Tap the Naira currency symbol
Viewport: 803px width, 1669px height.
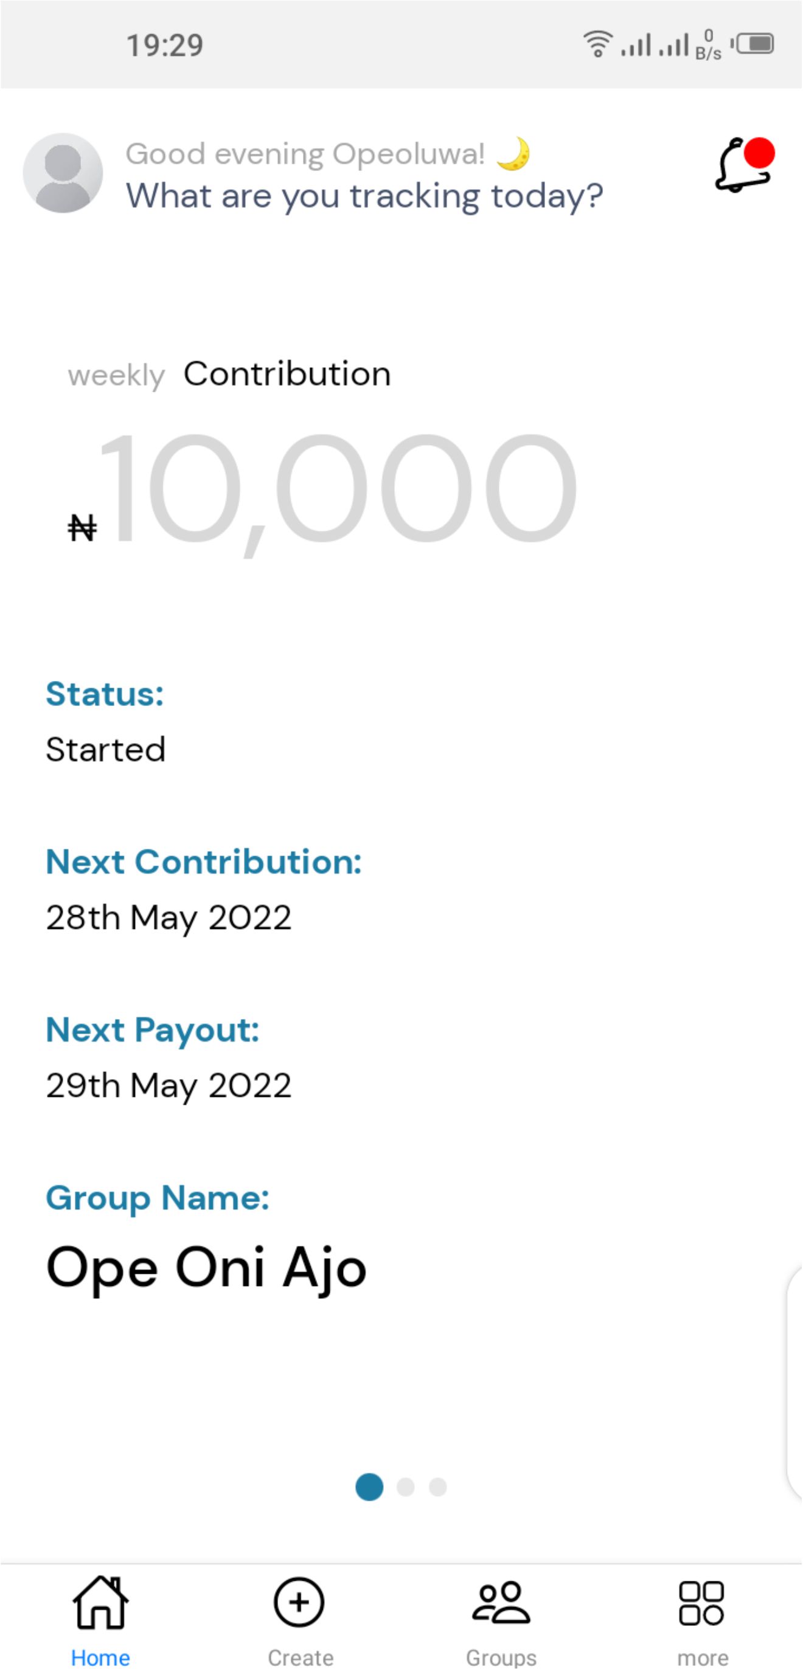point(82,527)
